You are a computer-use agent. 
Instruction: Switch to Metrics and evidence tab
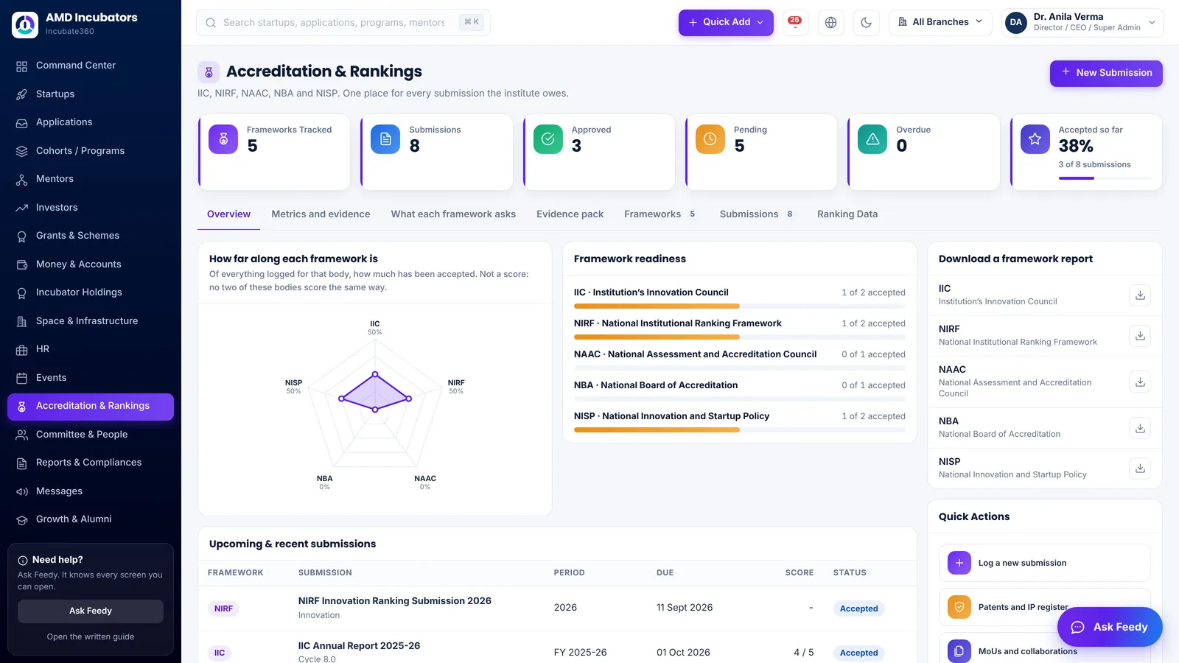coord(321,214)
